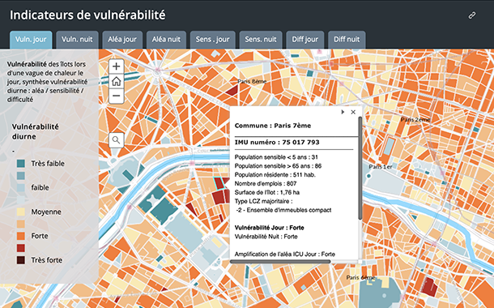Open the map search magnifier tool
The height and width of the screenshot is (308, 494).
(x=117, y=140)
